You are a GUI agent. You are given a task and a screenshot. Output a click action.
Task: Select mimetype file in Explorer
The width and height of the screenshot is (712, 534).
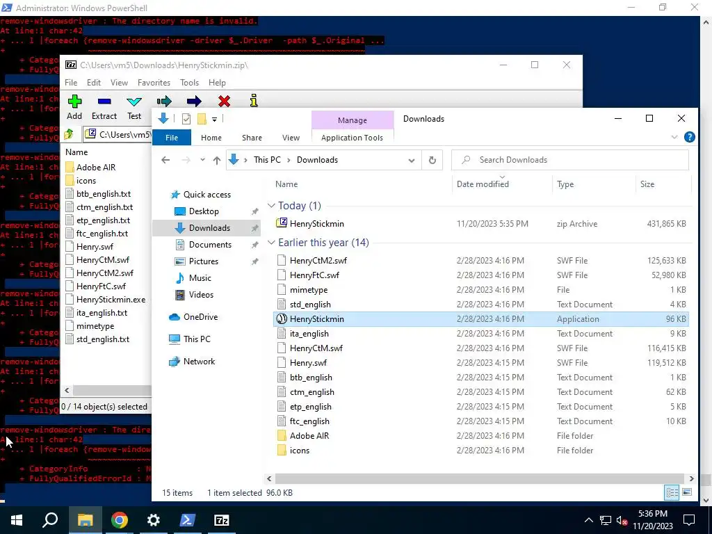click(481, 290)
